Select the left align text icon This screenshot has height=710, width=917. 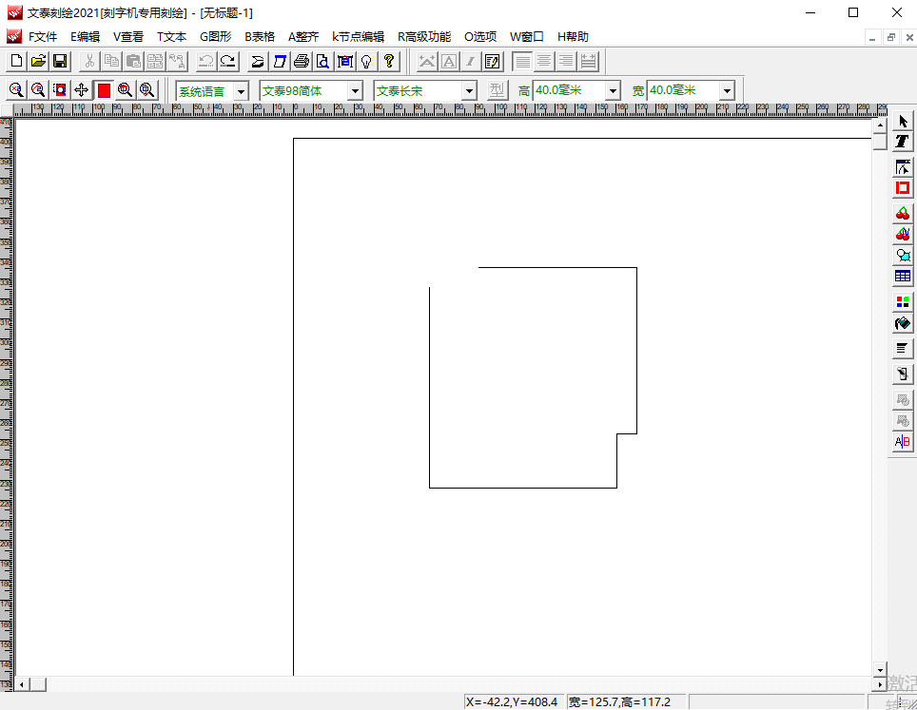(522, 61)
